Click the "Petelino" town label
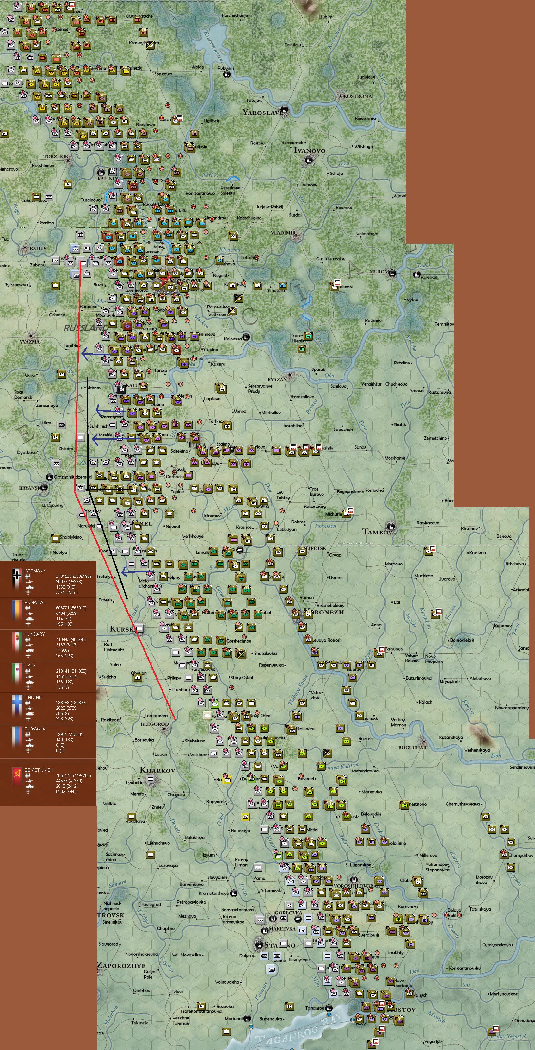Viewport: 535px width, 1050px height. coord(402,363)
